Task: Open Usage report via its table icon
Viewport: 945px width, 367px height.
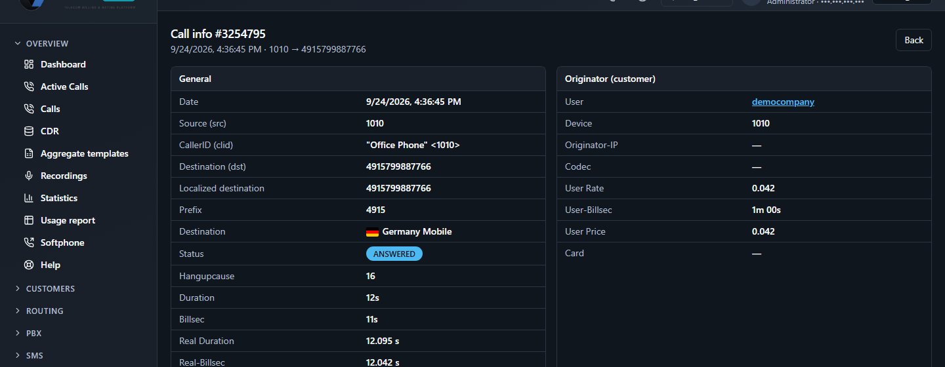Action: click(x=29, y=220)
